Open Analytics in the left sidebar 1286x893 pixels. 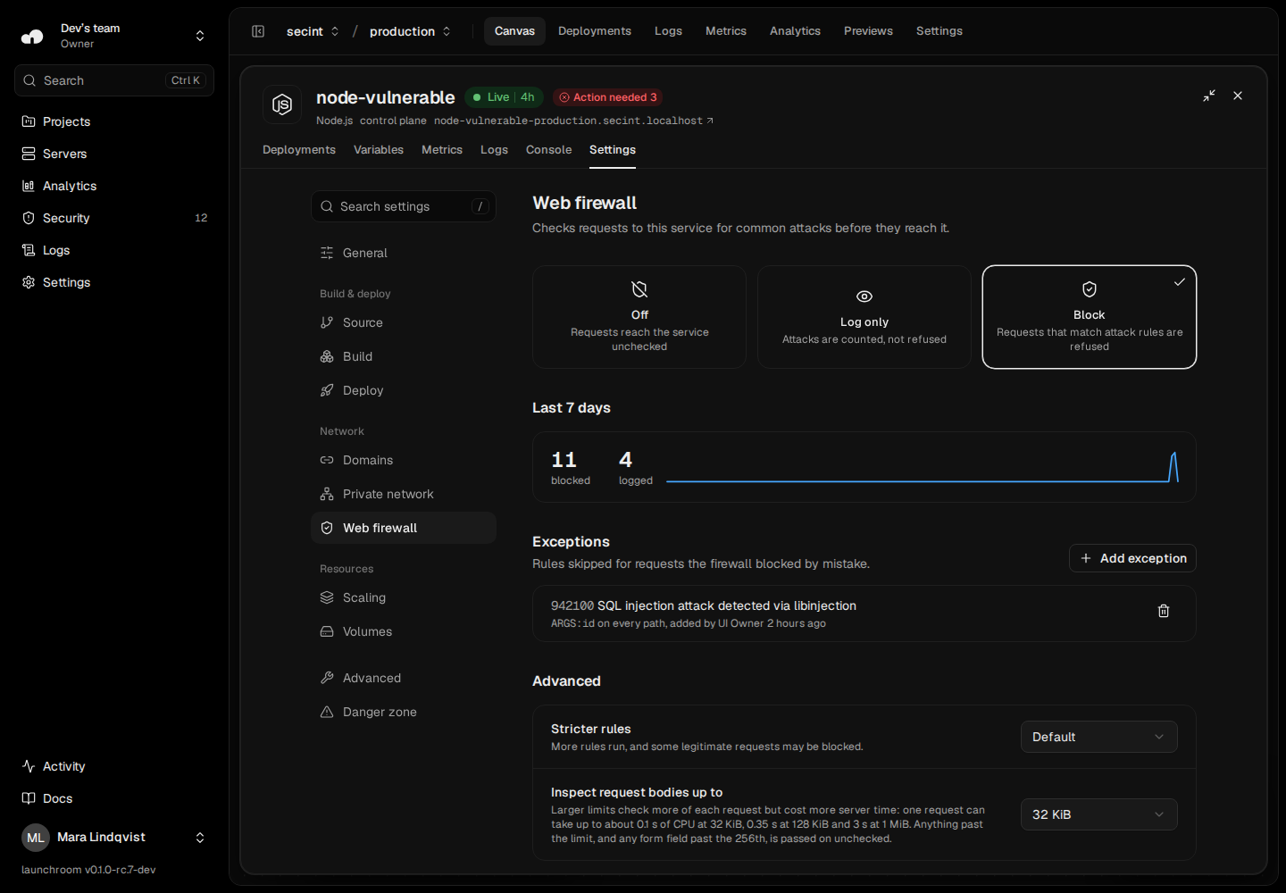[114, 186]
